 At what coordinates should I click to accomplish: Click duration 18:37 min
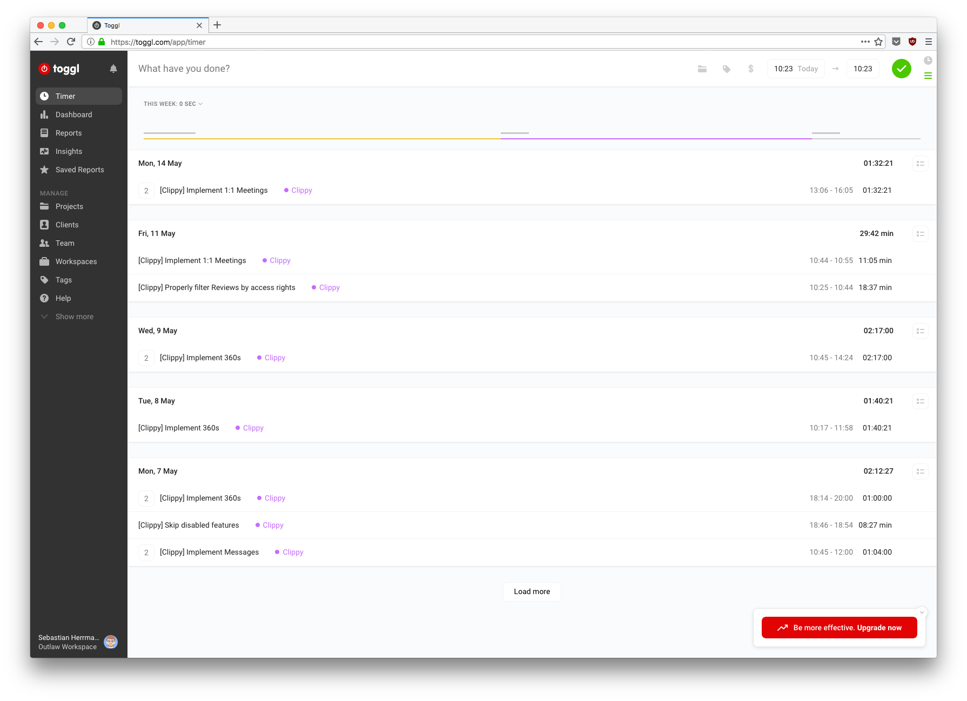pos(875,287)
